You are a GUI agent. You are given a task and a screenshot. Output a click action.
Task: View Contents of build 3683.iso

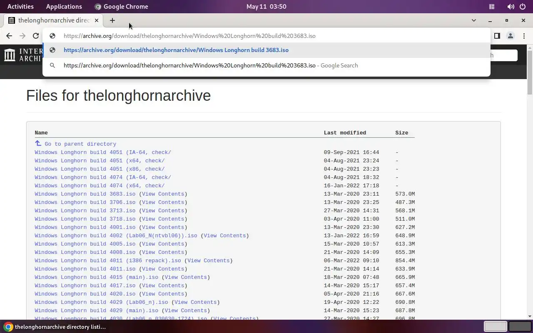163,194
